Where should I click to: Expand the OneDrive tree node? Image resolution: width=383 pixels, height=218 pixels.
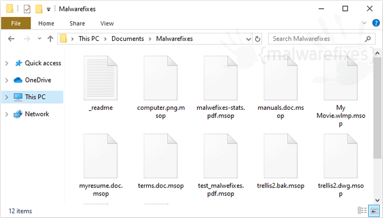click(7, 80)
